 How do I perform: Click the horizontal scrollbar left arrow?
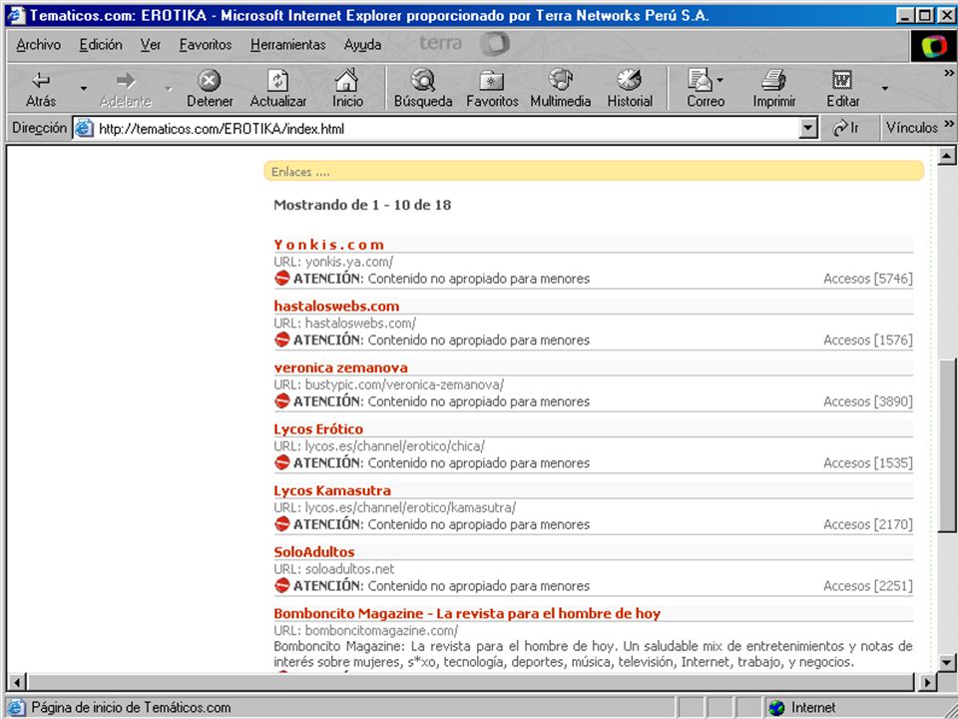[17, 682]
